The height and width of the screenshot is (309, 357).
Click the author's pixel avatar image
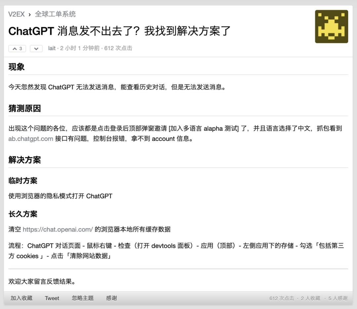[x=331, y=26]
